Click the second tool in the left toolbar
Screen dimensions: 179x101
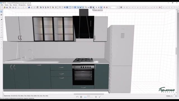coord(1,15)
